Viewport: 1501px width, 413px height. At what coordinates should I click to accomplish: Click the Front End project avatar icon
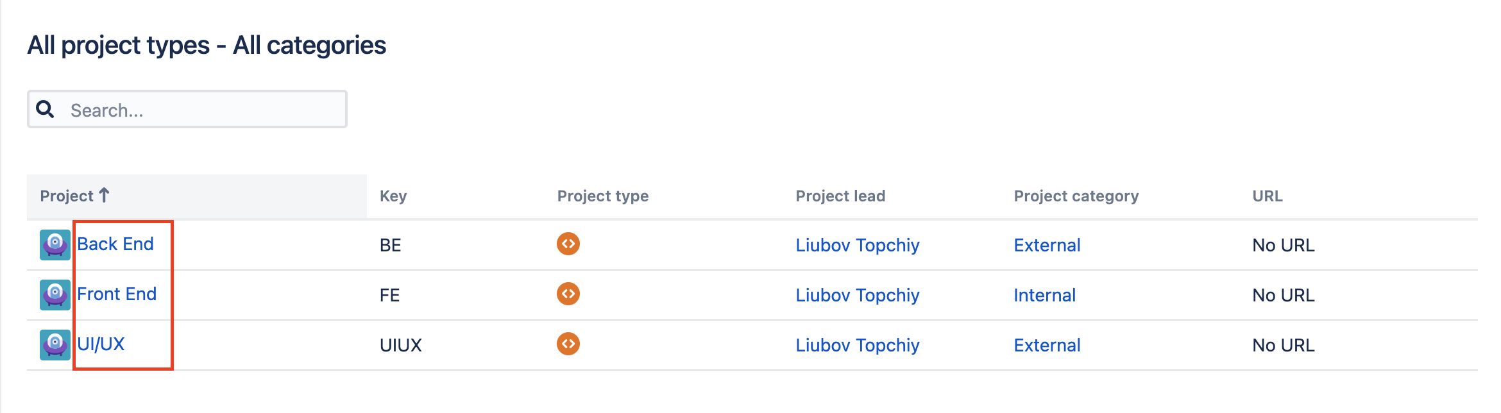click(55, 295)
